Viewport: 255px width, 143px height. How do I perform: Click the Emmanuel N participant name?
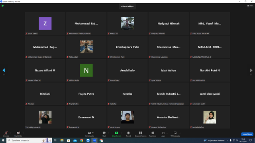coord(86,117)
